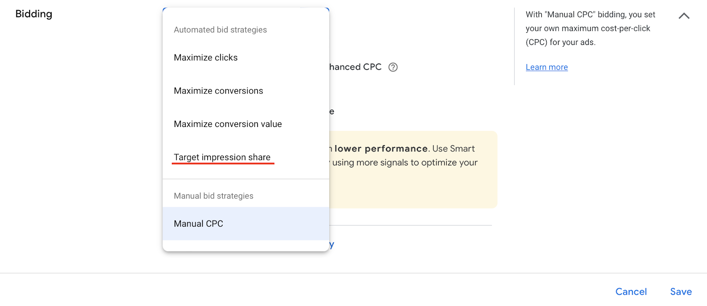Pick the Maximize conversion value option

(228, 124)
